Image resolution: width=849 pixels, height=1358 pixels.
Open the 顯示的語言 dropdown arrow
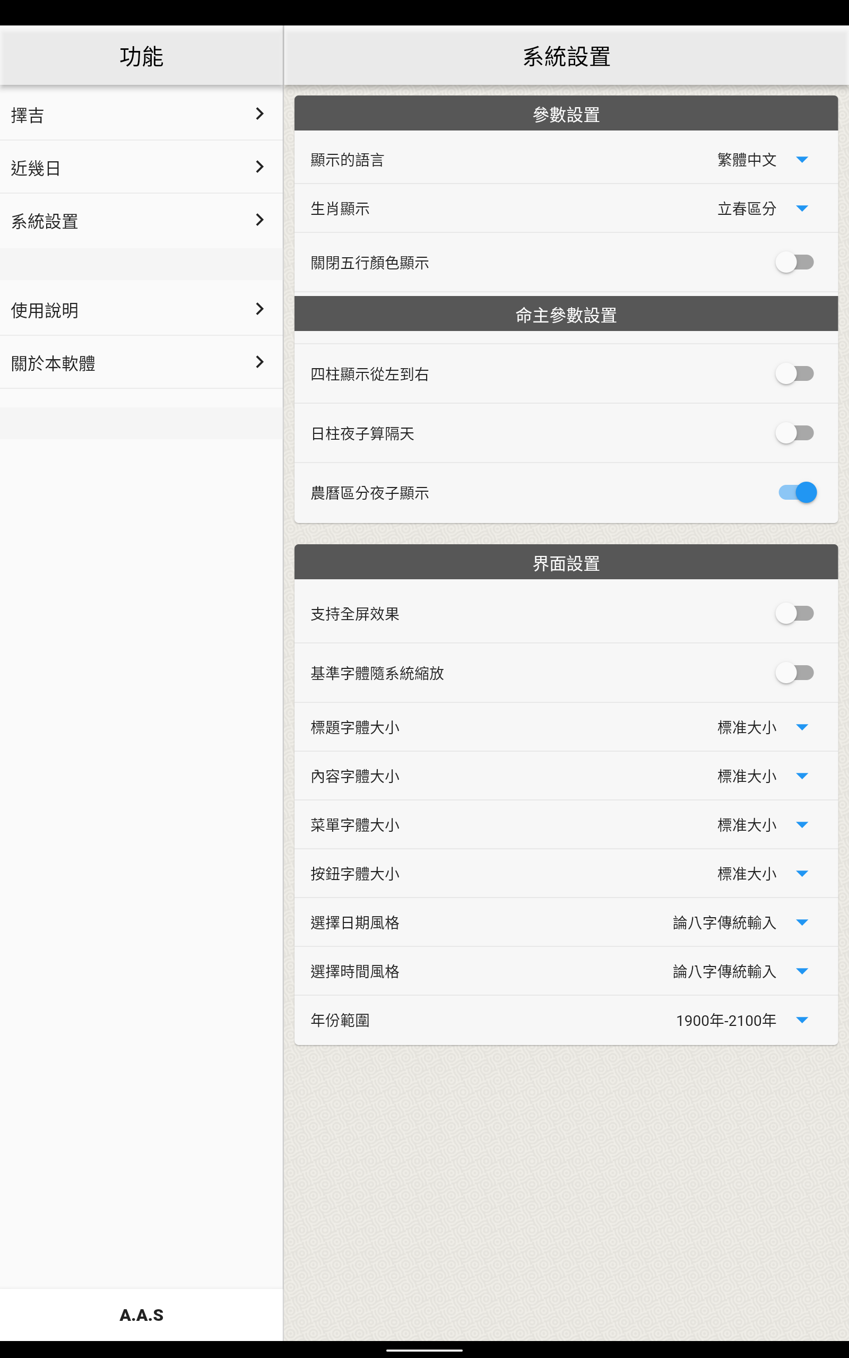click(x=802, y=160)
